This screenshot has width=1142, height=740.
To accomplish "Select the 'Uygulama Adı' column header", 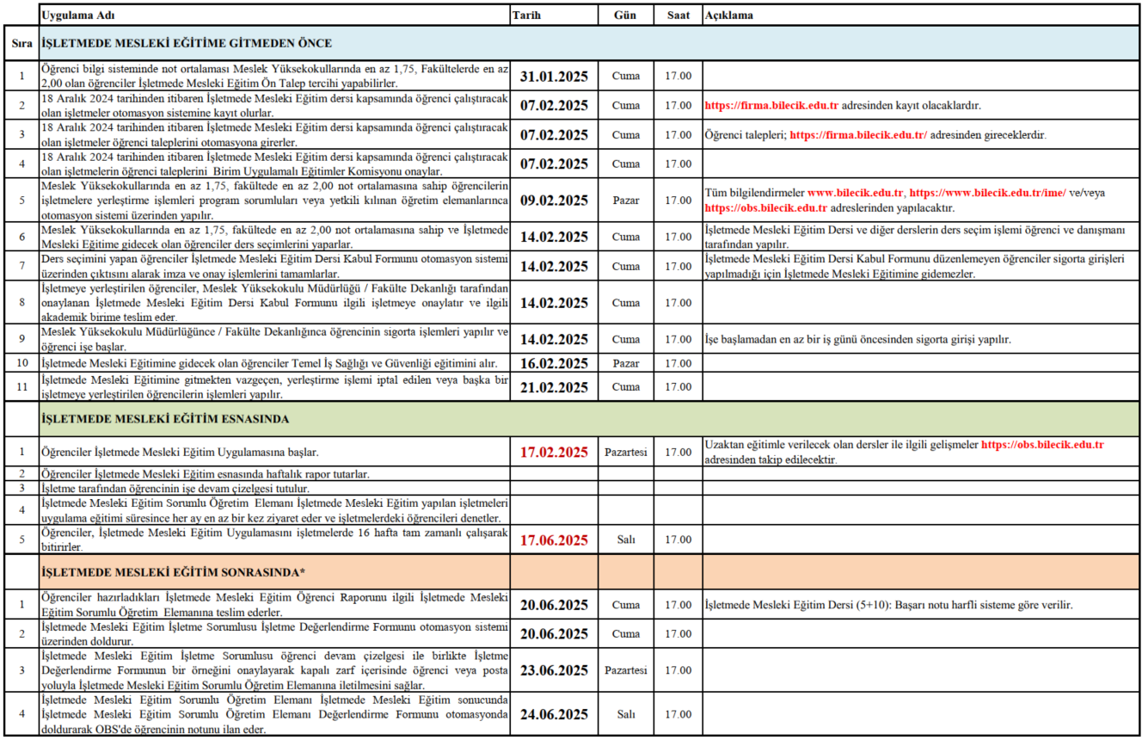I will click(x=71, y=16).
